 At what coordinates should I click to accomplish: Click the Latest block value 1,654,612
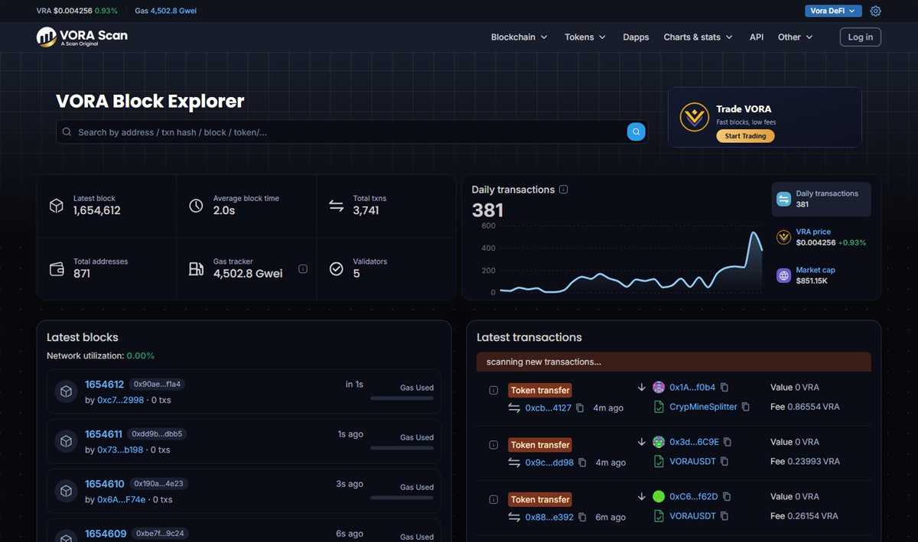pyautogui.click(x=97, y=210)
